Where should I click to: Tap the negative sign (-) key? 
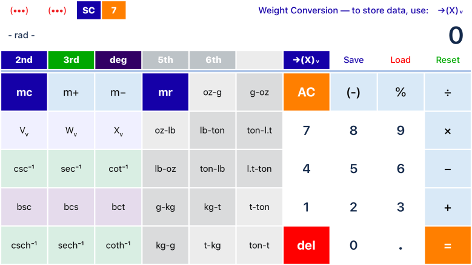tap(353, 92)
